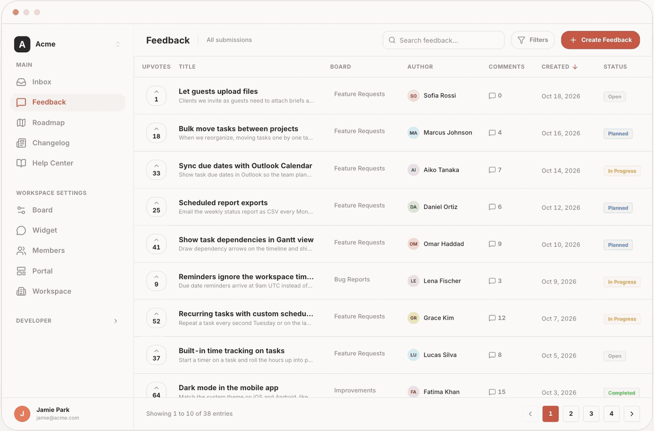Click the Completed status badge
Viewport: 654px width, 431px height.
[x=621, y=393]
